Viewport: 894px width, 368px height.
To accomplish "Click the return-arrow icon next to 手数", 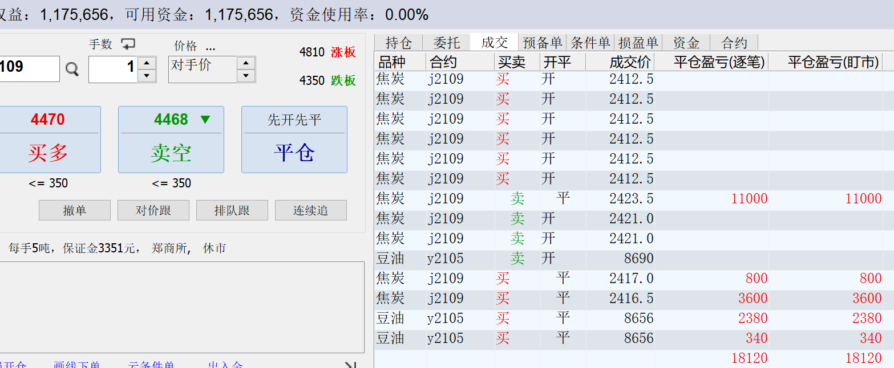I will click(x=128, y=44).
